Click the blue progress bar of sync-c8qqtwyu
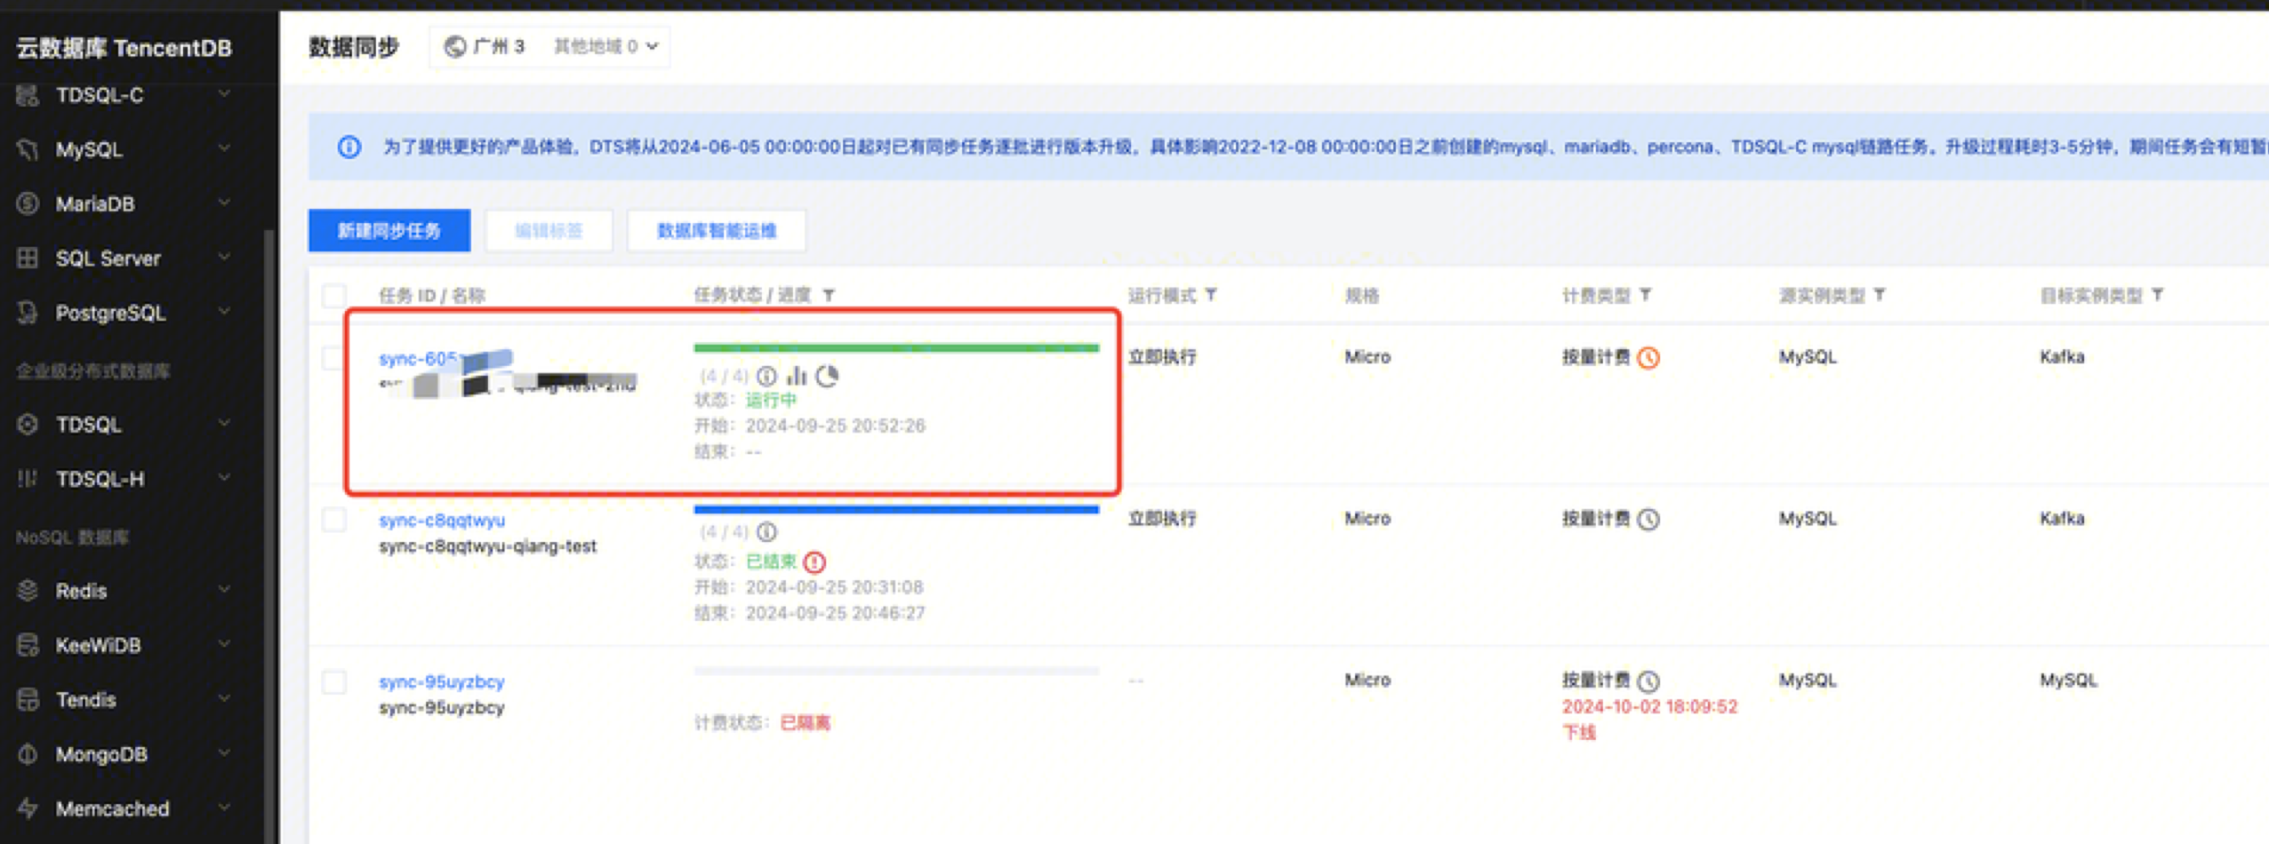 896,510
